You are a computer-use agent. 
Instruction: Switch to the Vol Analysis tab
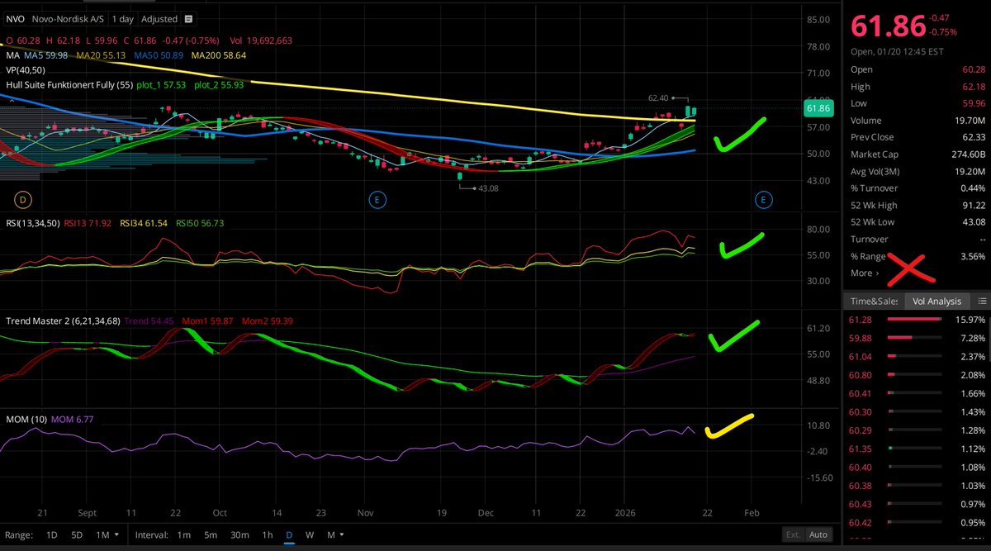tap(937, 302)
